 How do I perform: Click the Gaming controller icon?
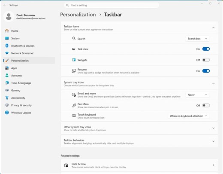click(x=7, y=90)
